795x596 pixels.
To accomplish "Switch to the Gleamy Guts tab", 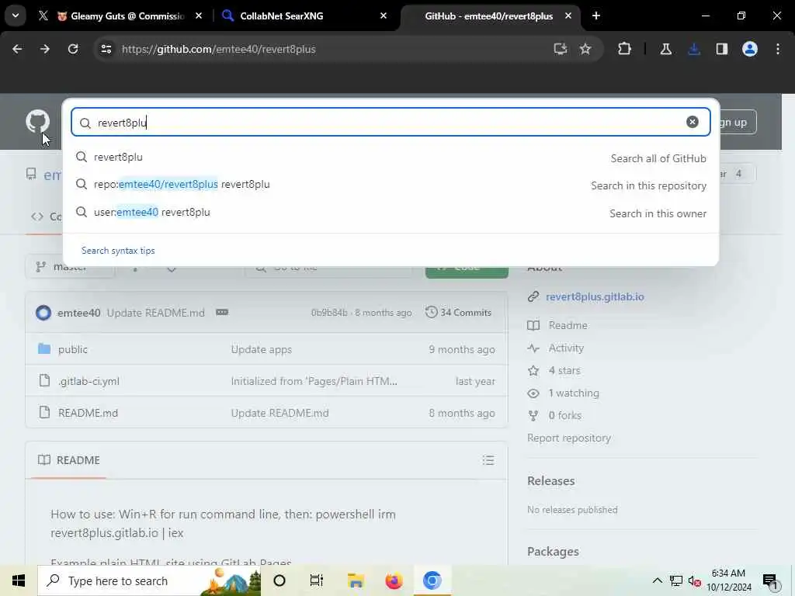I will (120, 16).
